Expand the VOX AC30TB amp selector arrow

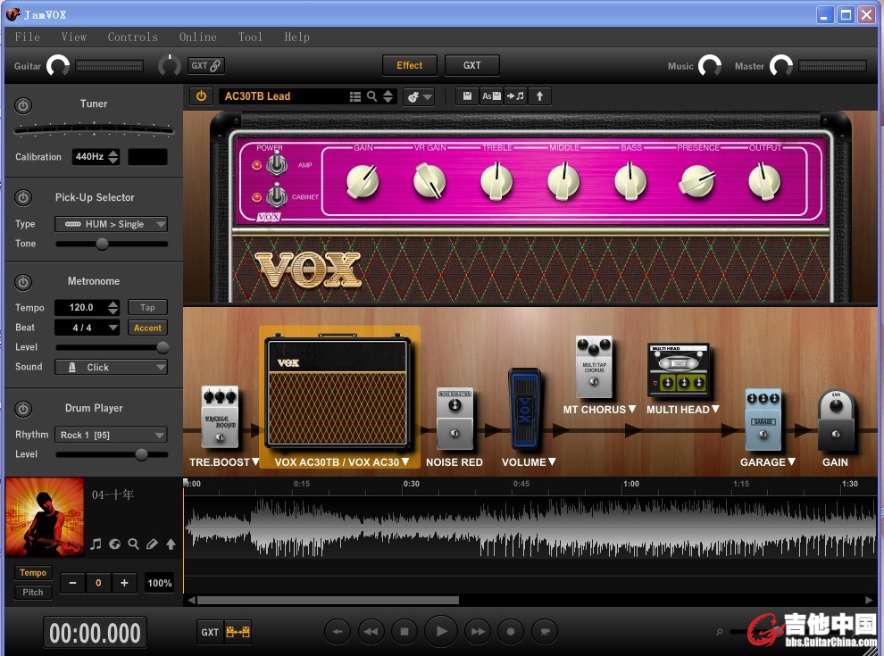coord(405,461)
